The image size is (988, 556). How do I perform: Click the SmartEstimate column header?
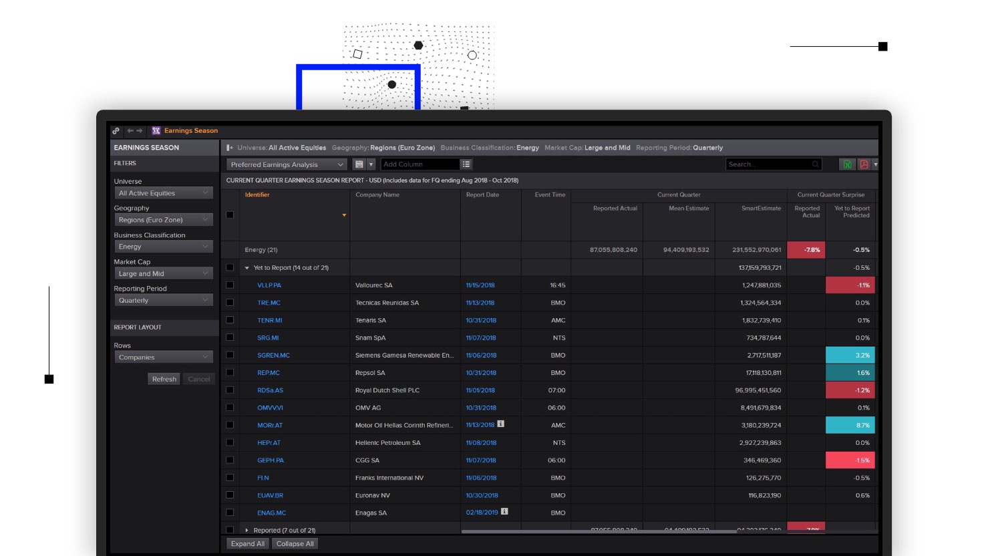coord(761,208)
